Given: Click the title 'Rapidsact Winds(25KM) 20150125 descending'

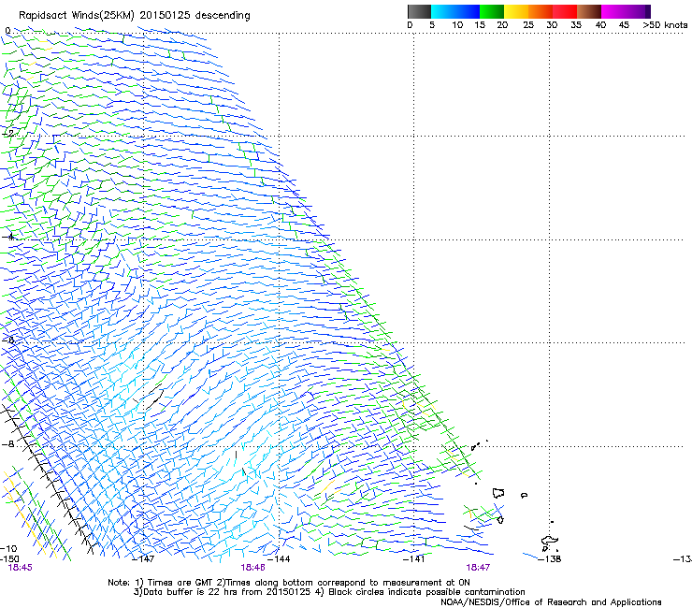Looking at the screenshot, I should point(134,16).
